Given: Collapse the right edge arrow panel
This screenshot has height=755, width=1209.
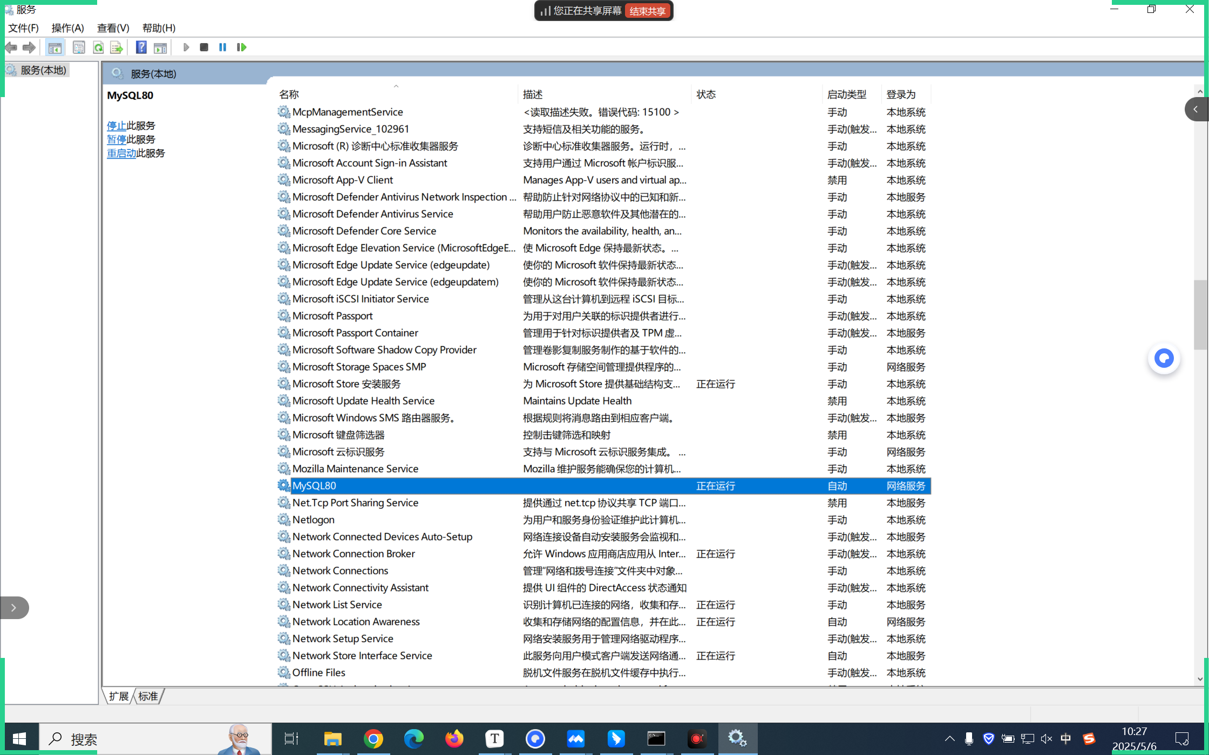Looking at the screenshot, I should (x=1196, y=109).
